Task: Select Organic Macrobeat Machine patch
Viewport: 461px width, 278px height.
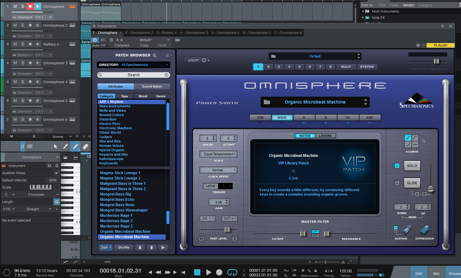Action: point(125,232)
